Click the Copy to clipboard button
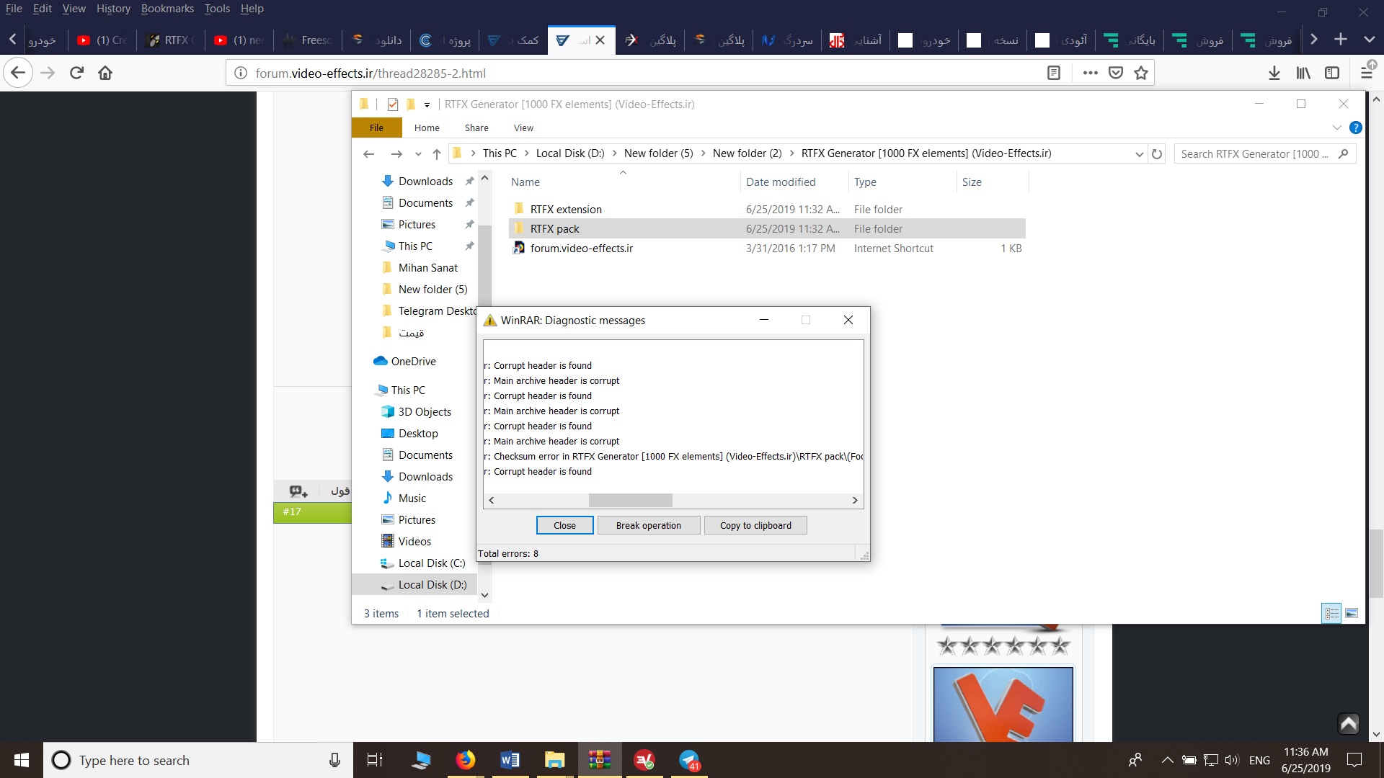The height and width of the screenshot is (778, 1384). pyautogui.click(x=755, y=525)
